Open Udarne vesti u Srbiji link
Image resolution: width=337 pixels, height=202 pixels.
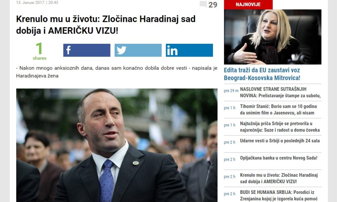[280, 141]
